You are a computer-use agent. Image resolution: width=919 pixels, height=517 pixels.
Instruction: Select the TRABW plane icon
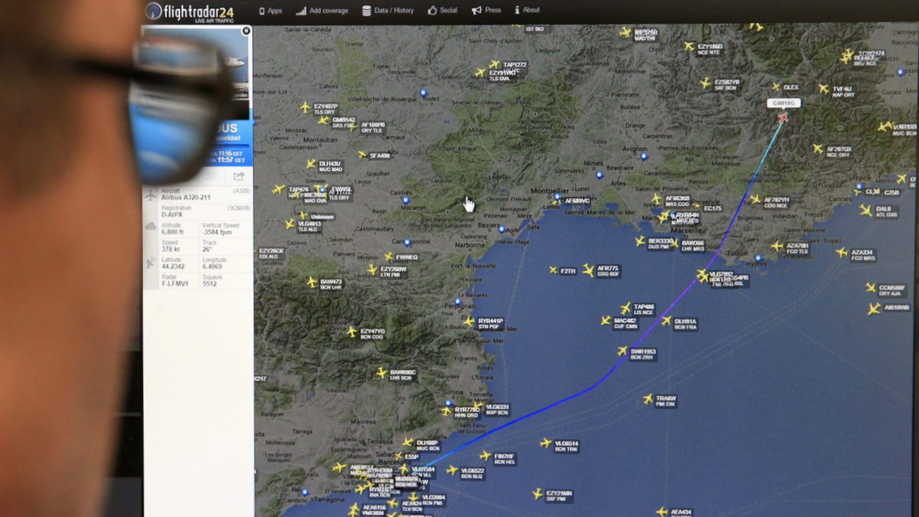coord(647,399)
